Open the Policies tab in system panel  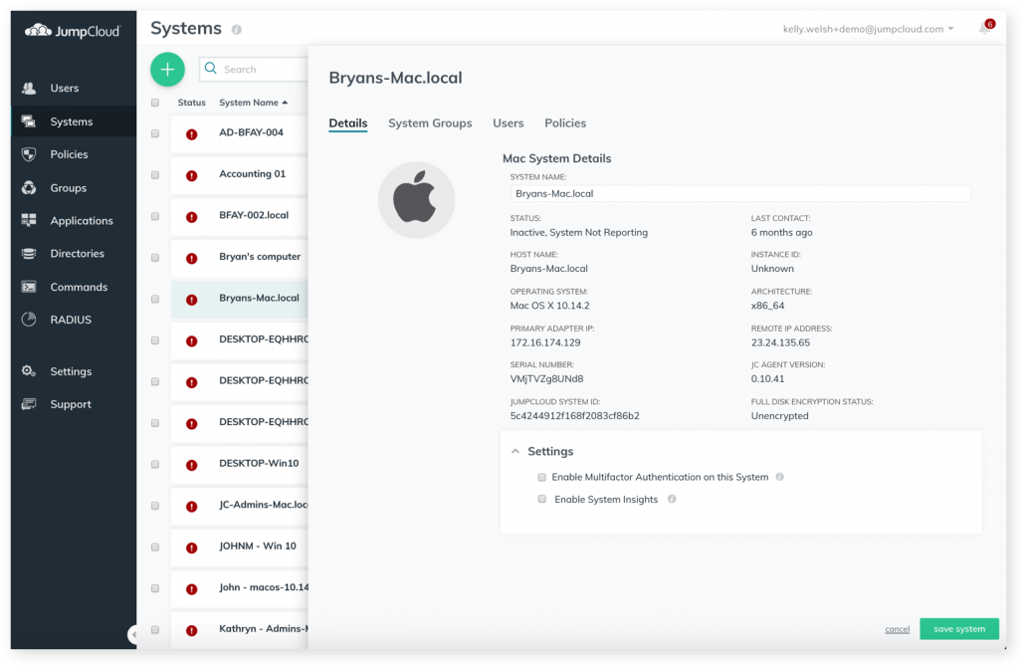coord(565,123)
